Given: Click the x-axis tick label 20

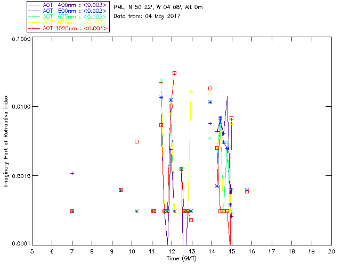Looking at the screenshot, I should (331, 251).
